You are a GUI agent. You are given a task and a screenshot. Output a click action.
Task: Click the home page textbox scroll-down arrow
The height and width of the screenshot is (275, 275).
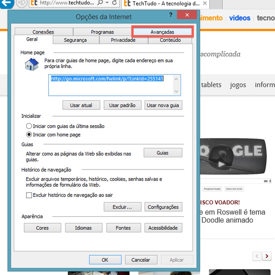pyautogui.click(x=176, y=91)
